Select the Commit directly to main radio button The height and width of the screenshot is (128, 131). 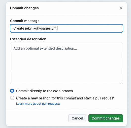pyautogui.click(x=12, y=91)
